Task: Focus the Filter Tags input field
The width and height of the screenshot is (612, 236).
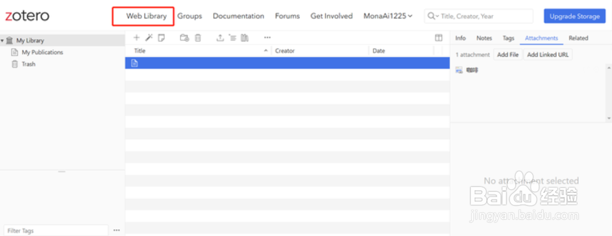Action: pyautogui.click(x=56, y=231)
